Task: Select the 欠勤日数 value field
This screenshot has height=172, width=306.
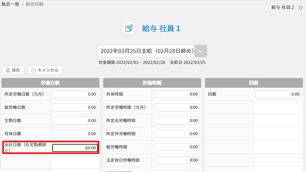Action: (75, 121)
